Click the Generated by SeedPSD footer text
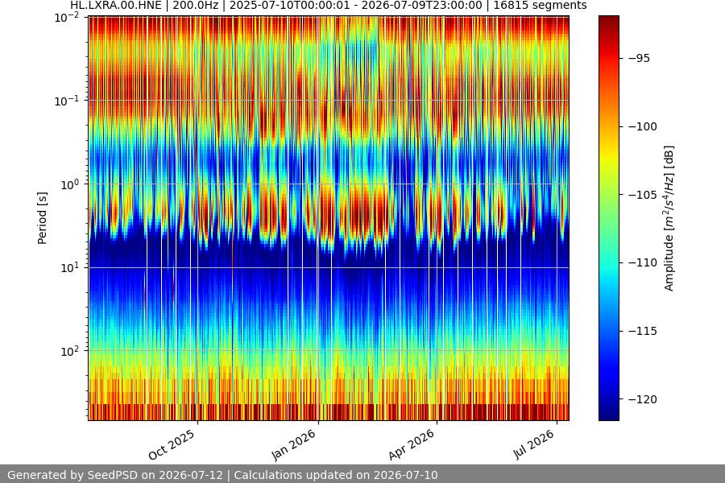This screenshot has height=483, width=725. coord(222,475)
